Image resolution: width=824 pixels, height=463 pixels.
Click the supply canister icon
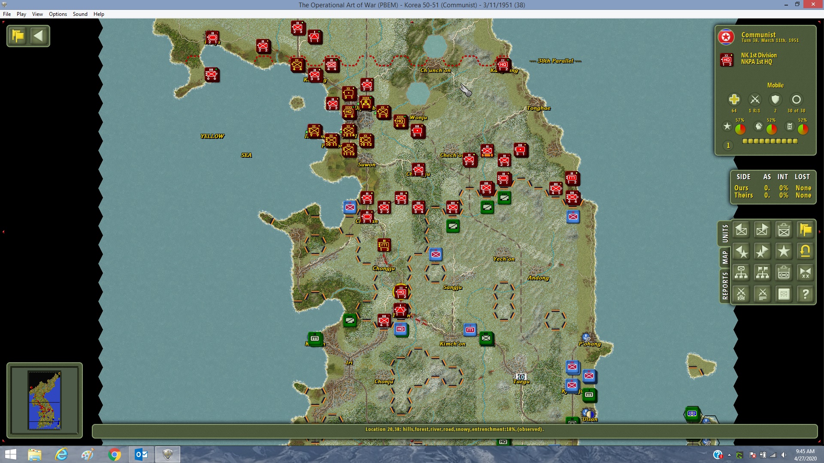790,126
